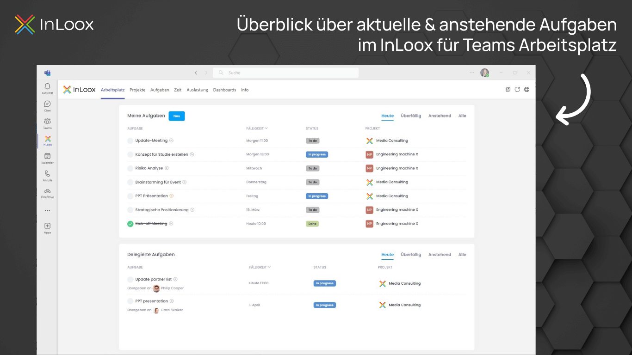This screenshot has height=355, width=632.
Task: Open orange details arrow next to PPT Präsentation
Action: point(172,196)
